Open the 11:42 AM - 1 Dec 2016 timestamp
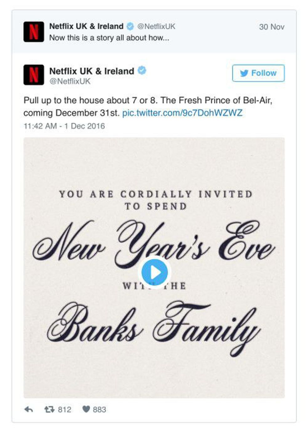Viewport: 307px width, 433px height. pos(64,126)
